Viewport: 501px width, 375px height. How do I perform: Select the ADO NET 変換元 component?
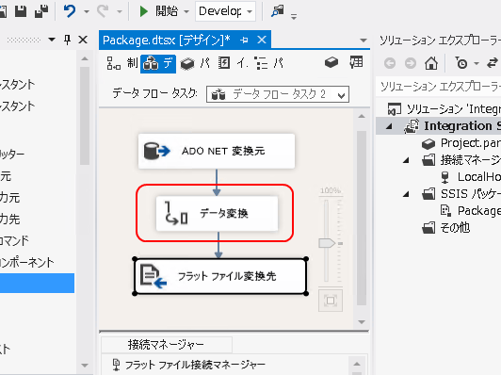pyautogui.click(x=217, y=151)
